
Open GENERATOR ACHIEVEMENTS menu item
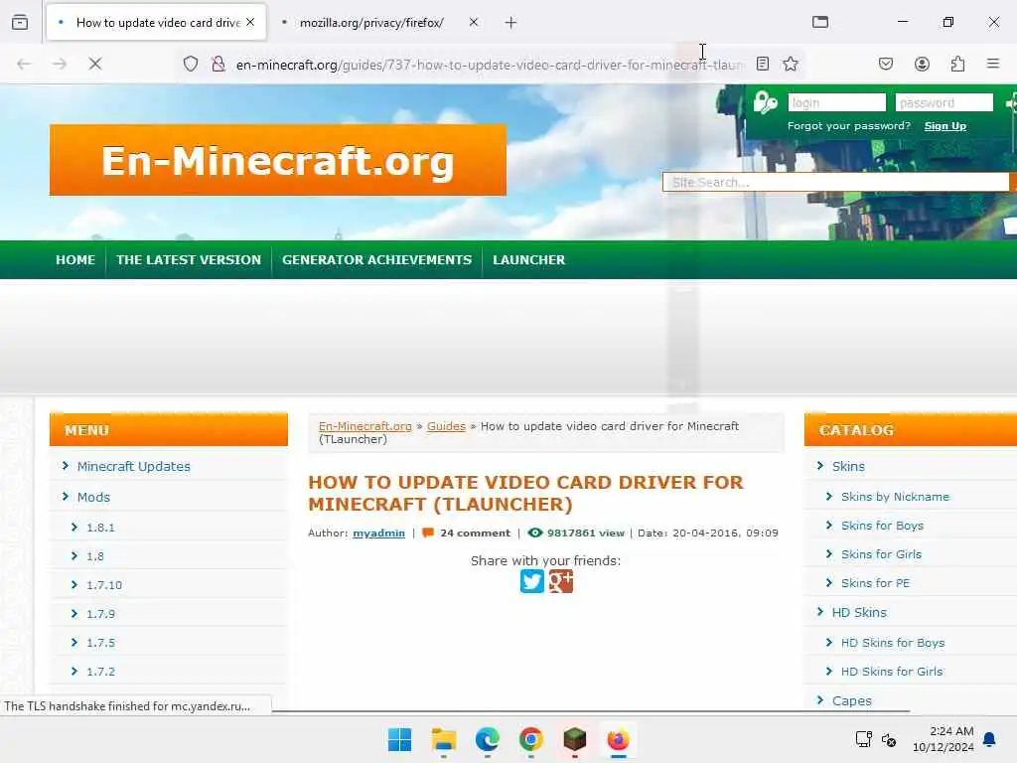(x=376, y=259)
